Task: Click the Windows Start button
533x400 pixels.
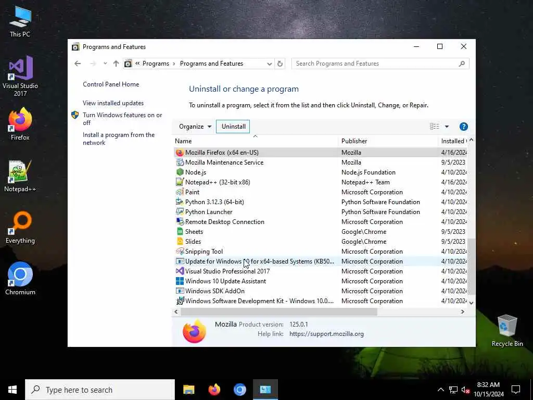Action: click(12, 390)
